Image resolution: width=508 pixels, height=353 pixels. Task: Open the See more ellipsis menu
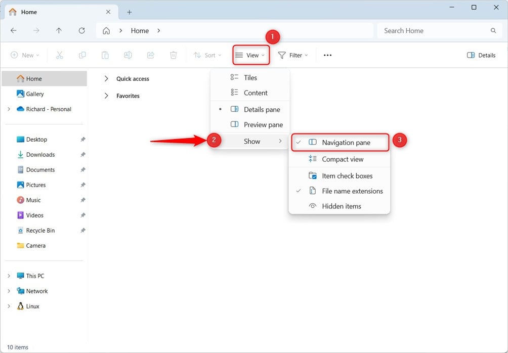[x=327, y=55]
